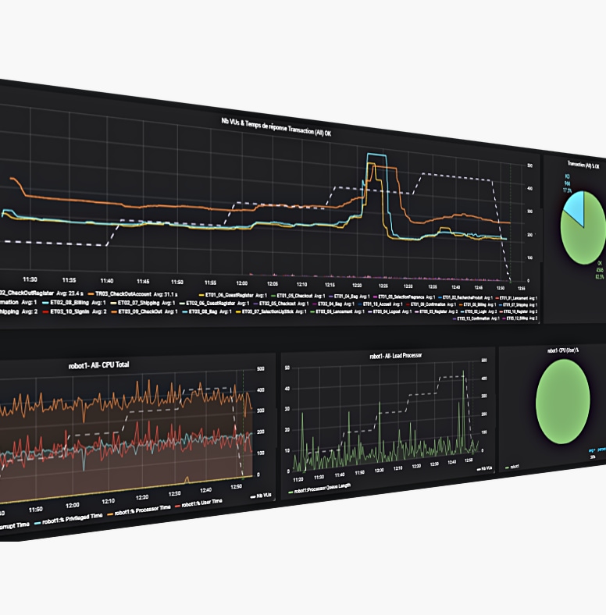The width and height of the screenshot is (606, 615).
Task: Toggle robot1:Processor Queue Length series
Action: 319,489
